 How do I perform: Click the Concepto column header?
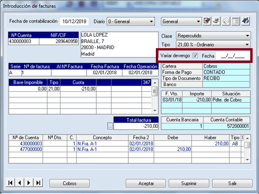coord(102,138)
